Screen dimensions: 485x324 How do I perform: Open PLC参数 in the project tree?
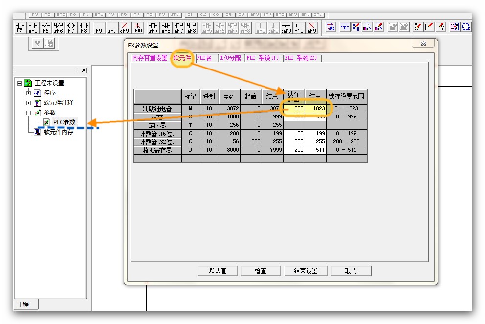tap(64, 122)
